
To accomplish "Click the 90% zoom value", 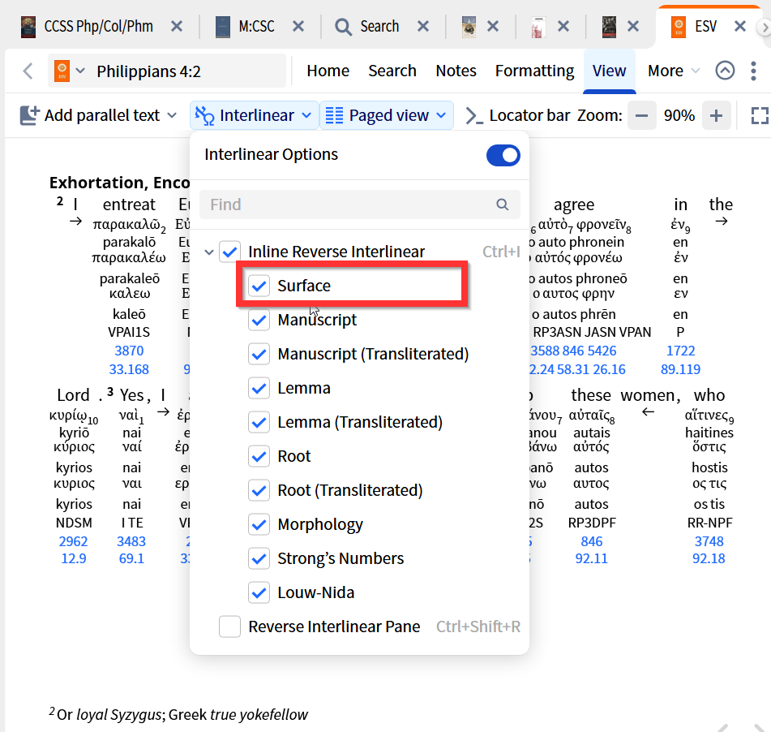I will pyautogui.click(x=679, y=116).
